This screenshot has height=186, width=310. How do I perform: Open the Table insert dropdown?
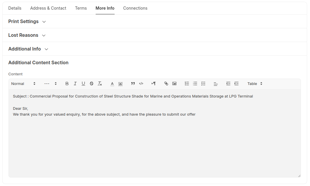coord(255,84)
